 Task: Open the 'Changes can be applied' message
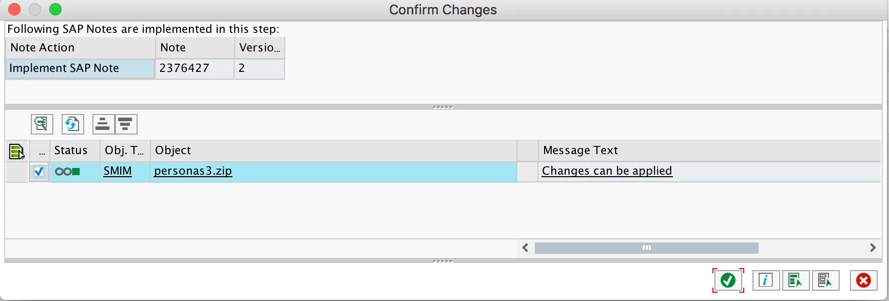point(607,171)
